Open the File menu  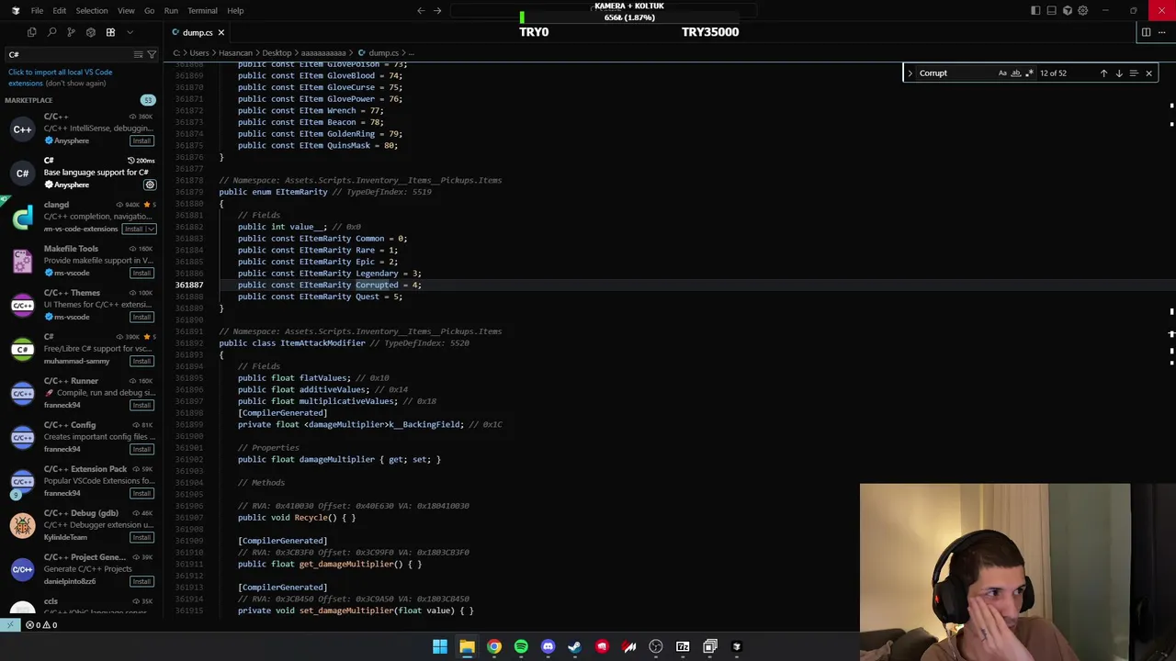pos(37,10)
